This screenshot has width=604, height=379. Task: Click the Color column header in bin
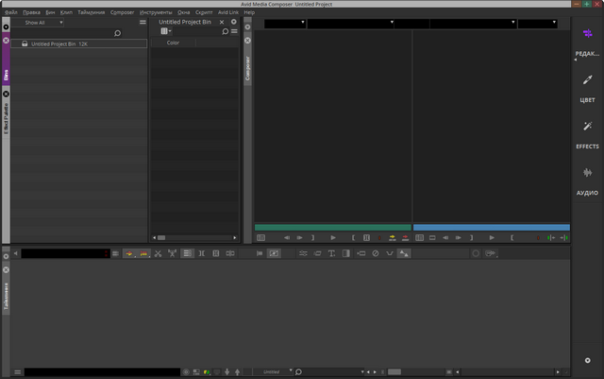tap(173, 43)
